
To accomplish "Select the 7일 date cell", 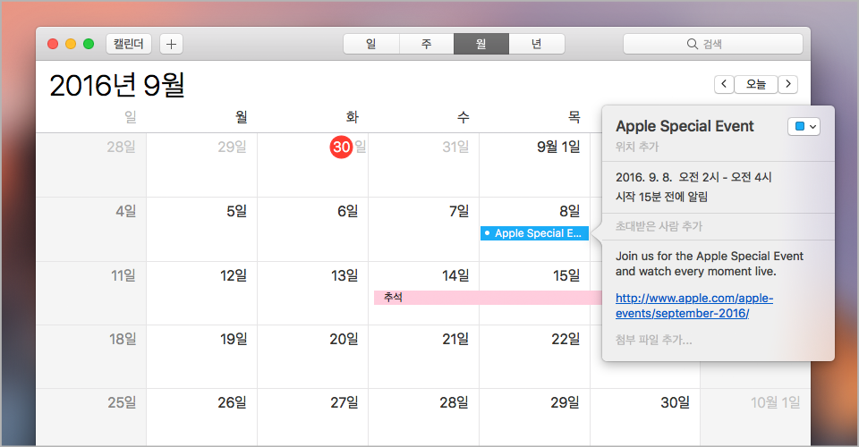I will pos(424,229).
